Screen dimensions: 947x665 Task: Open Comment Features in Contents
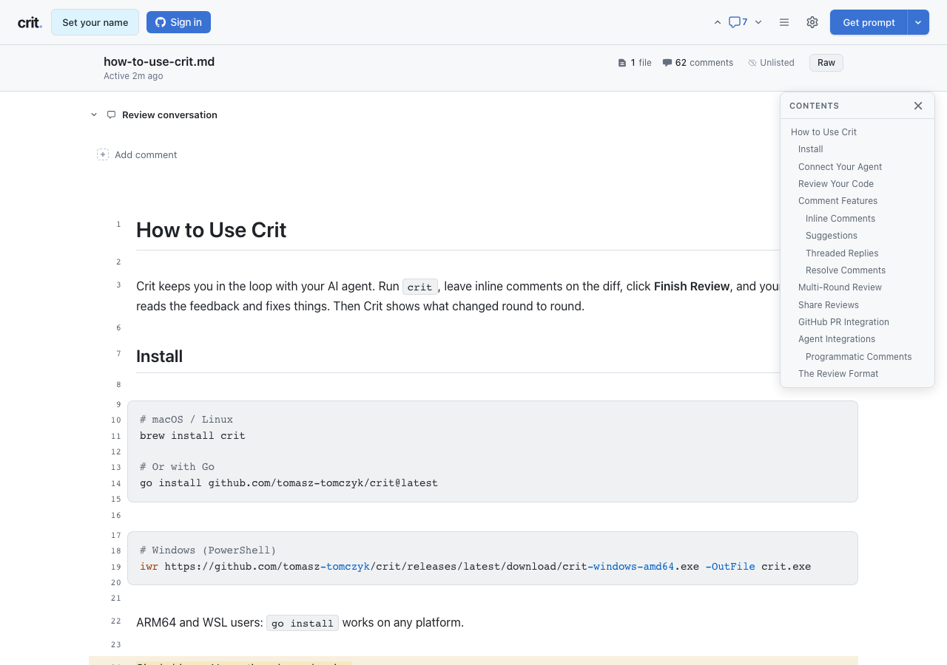click(838, 201)
